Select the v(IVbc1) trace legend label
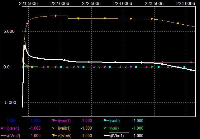200x139 pixels. [117, 136]
